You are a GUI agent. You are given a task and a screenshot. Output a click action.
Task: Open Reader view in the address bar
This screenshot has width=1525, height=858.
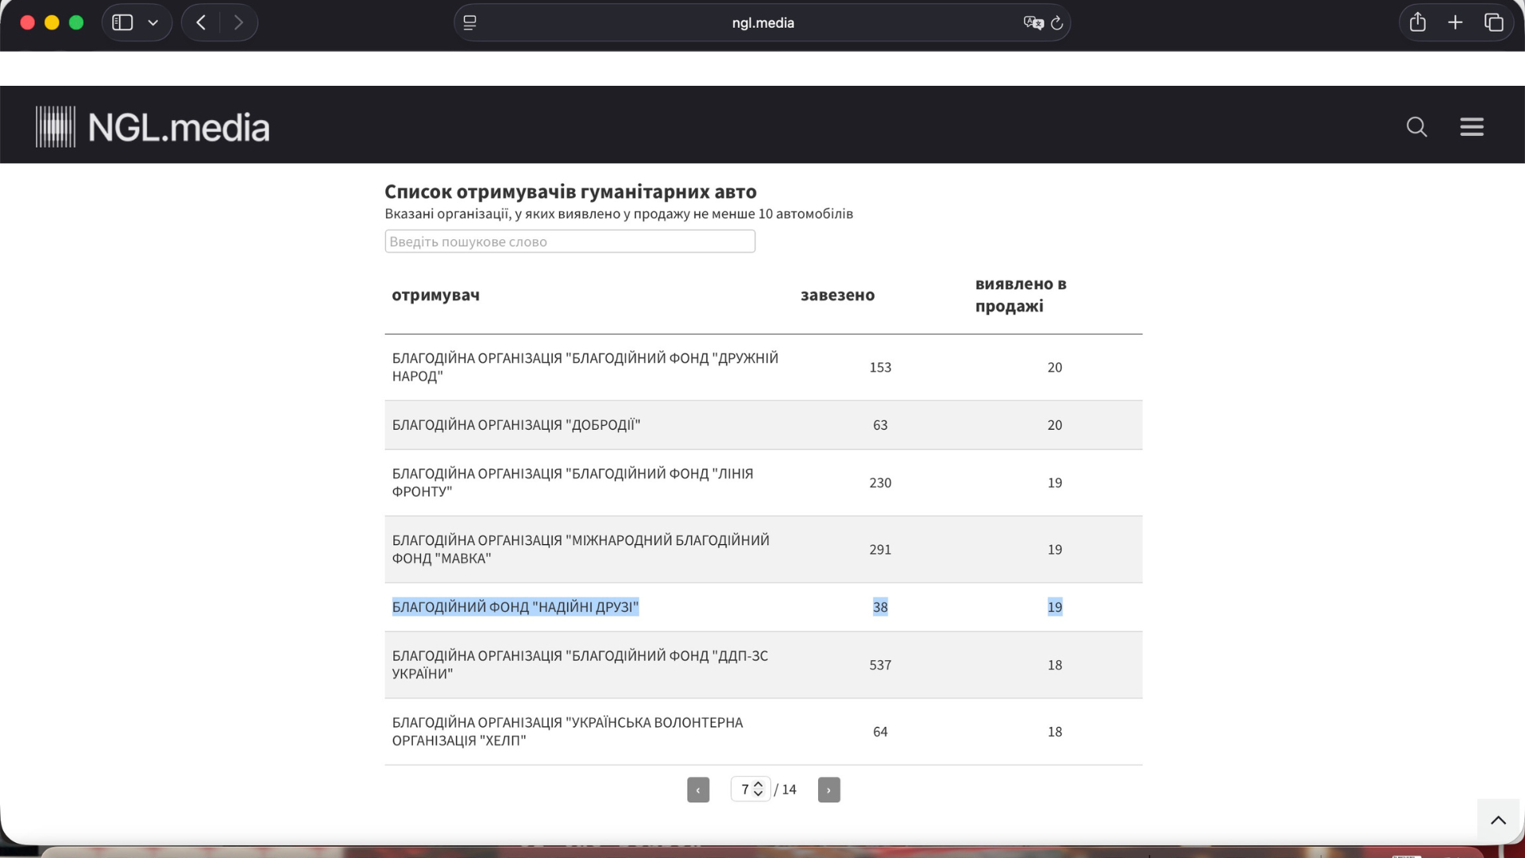470,22
